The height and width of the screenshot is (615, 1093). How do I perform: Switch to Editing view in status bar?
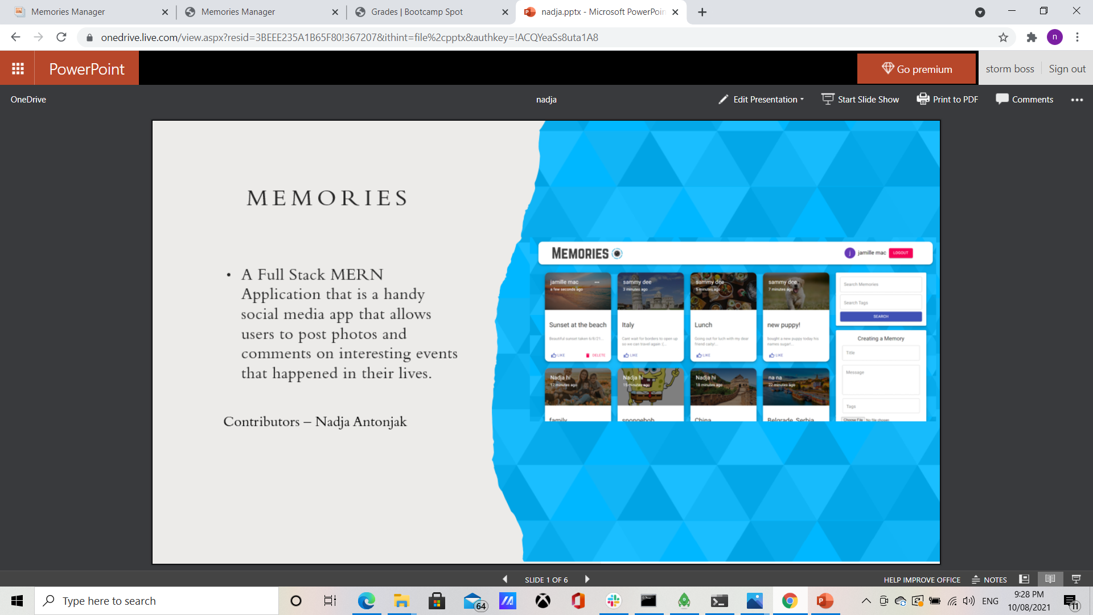[1024, 579]
